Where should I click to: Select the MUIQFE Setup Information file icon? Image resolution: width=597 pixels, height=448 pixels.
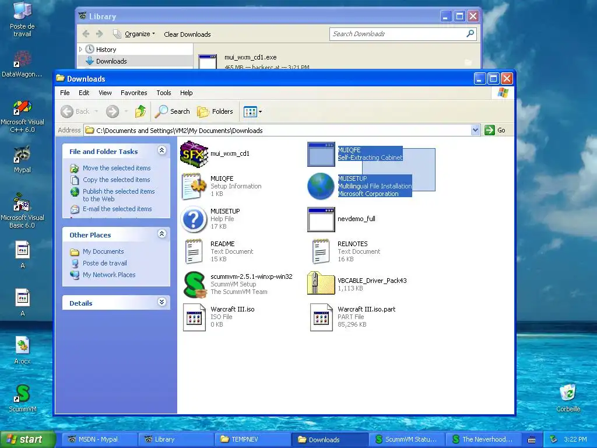[x=194, y=186]
